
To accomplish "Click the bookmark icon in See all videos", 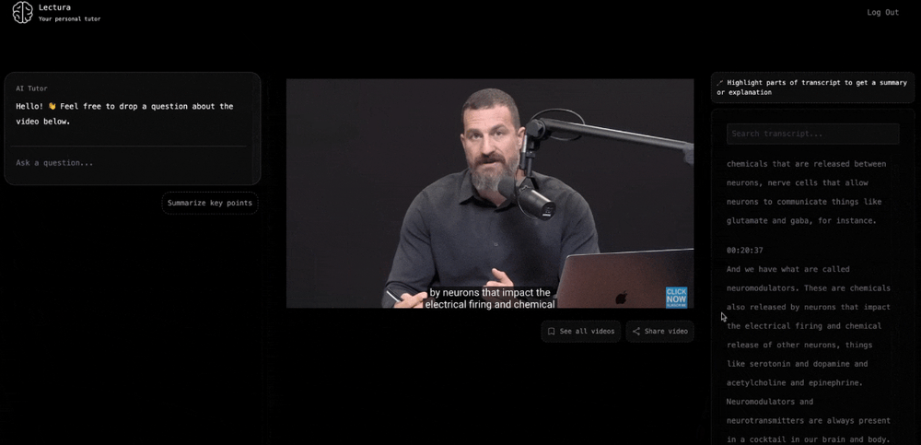I will tap(551, 332).
